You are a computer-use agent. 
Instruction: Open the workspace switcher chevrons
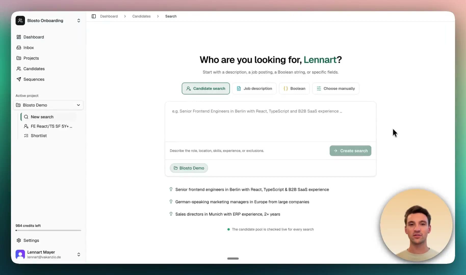(79, 21)
